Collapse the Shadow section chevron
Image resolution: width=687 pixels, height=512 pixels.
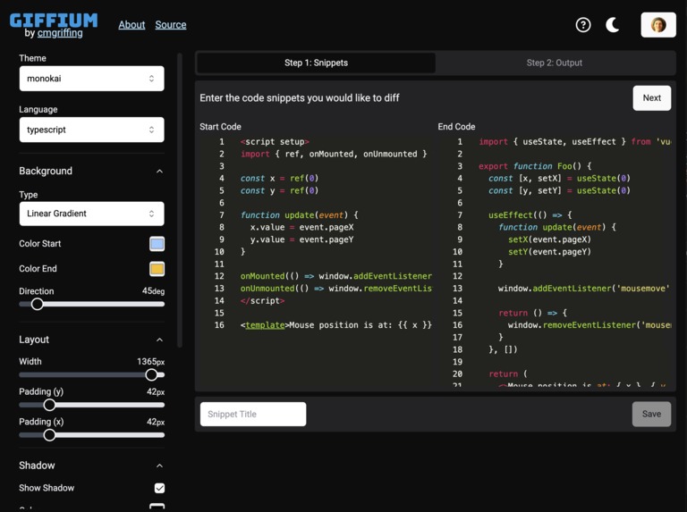pyautogui.click(x=159, y=466)
